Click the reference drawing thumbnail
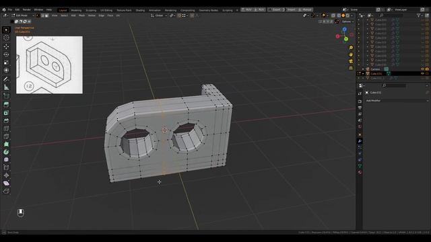431x242 pixels. [x=49, y=65]
